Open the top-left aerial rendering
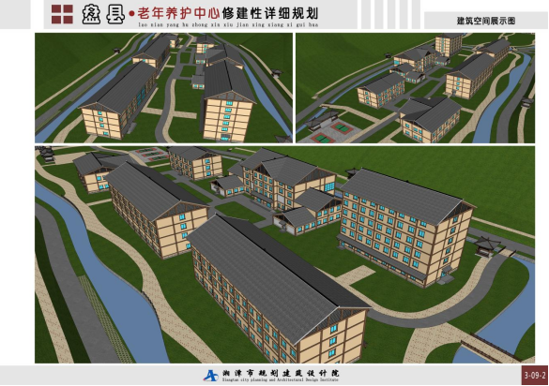This screenshot has width=549, height=386. 163,88
